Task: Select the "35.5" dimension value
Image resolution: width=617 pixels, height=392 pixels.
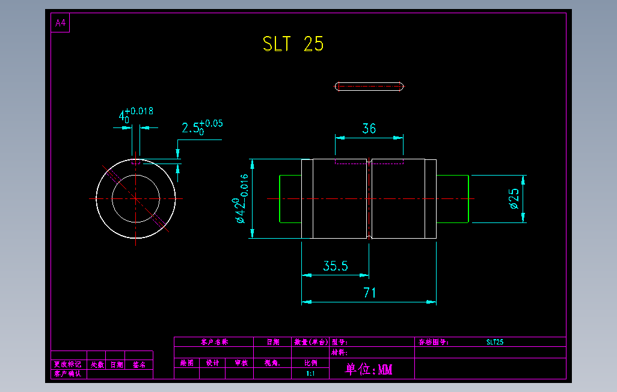Action: pos(335,266)
